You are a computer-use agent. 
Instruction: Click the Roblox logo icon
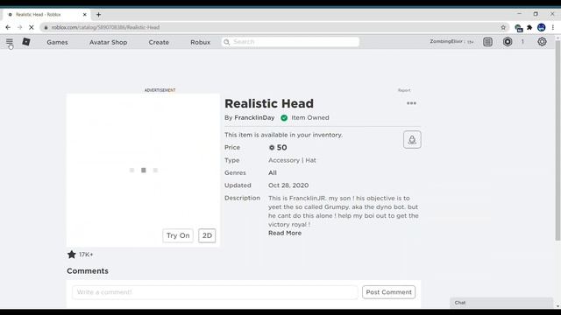(x=26, y=42)
